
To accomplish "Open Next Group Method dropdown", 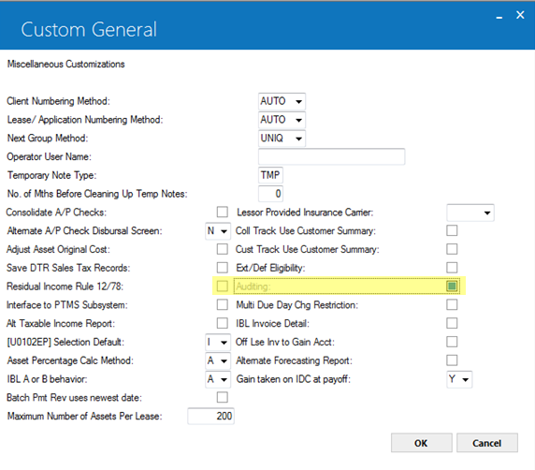I will click(x=282, y=139).
